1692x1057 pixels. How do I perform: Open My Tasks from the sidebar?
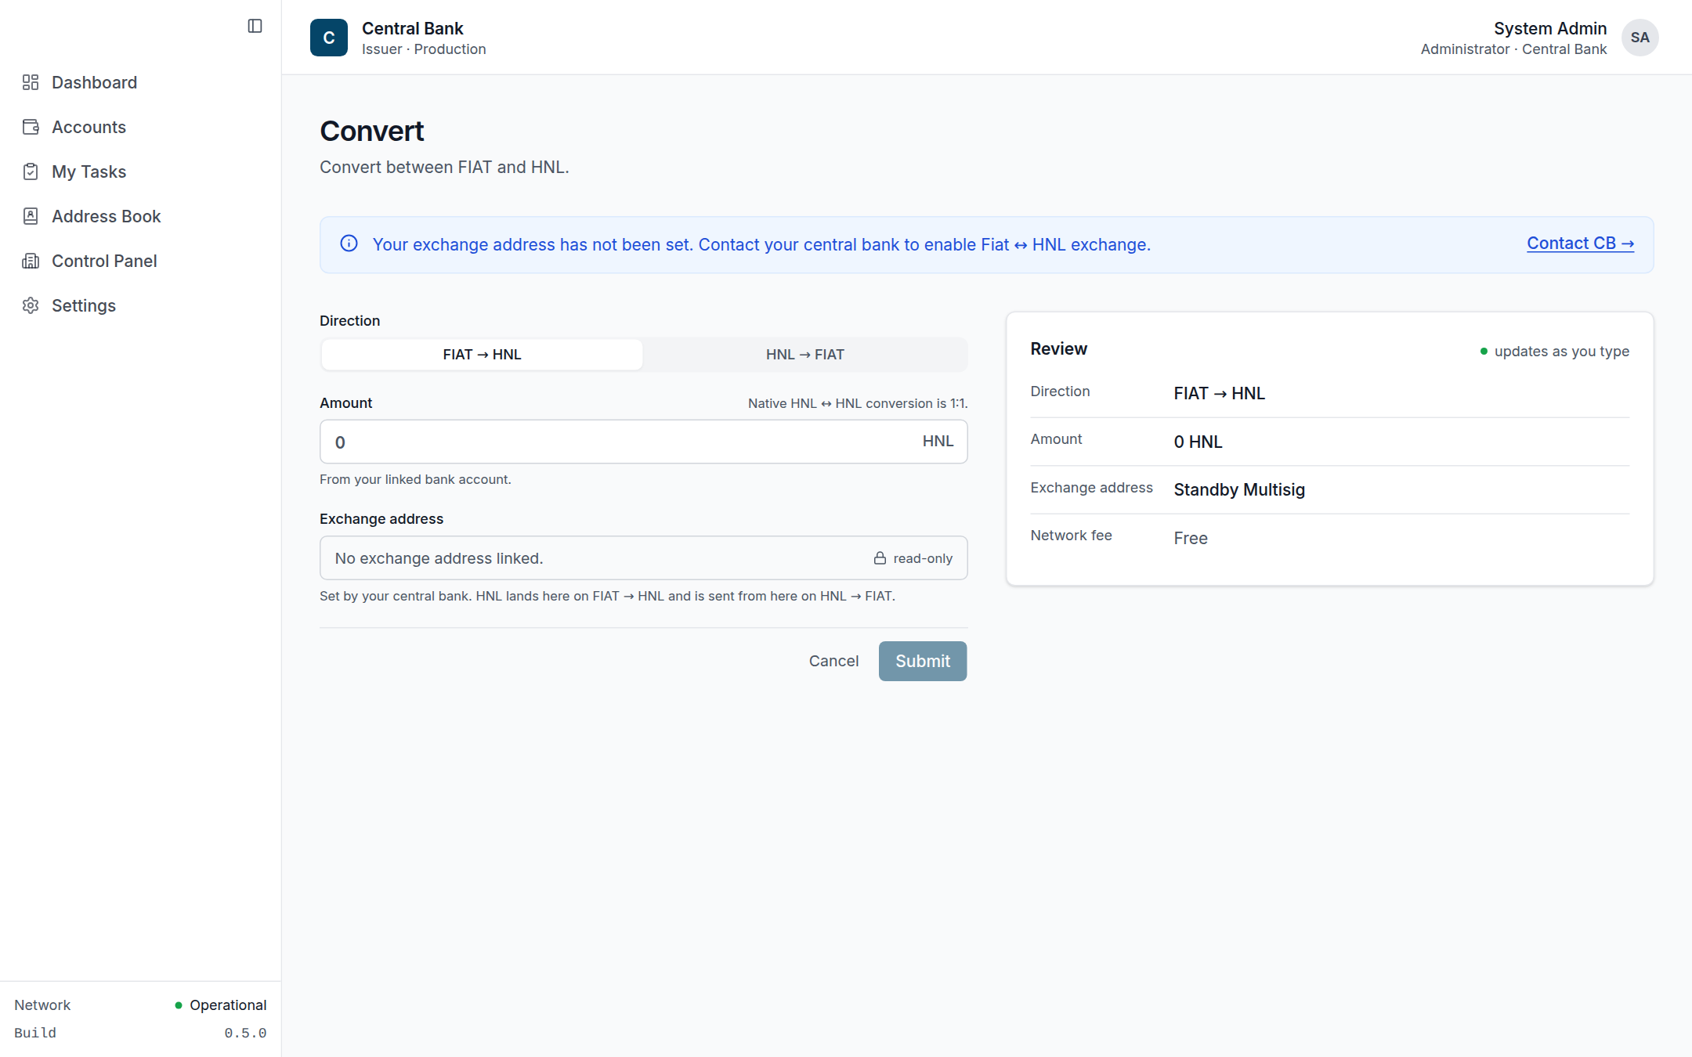141,171
